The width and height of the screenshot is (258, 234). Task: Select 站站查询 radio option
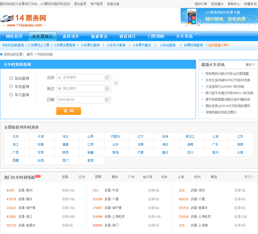(x=11, y=78)
